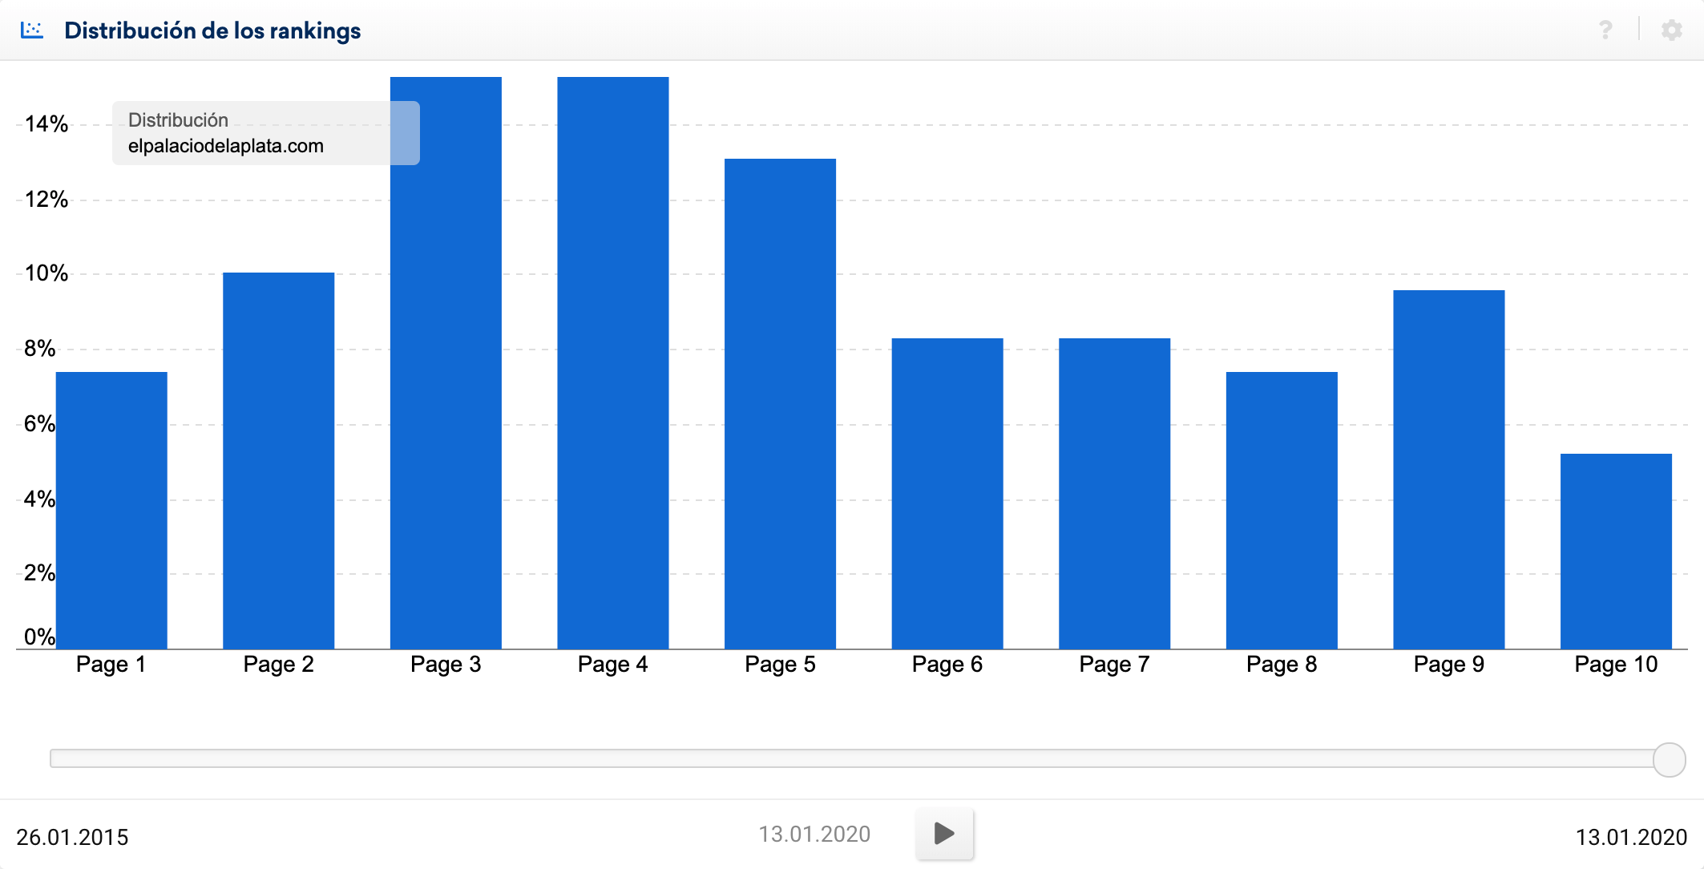Click the 26.01.2015 start date label
The image size is (1704, 869).
pos(72,837)
